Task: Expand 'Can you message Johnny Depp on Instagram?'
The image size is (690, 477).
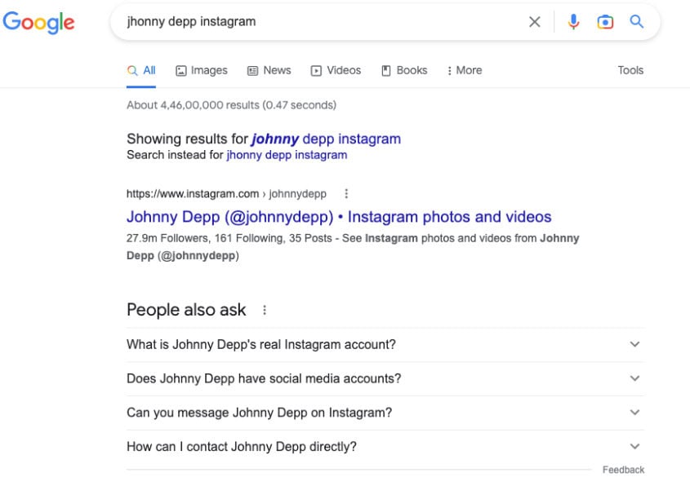Action: [x=385, y=413]
